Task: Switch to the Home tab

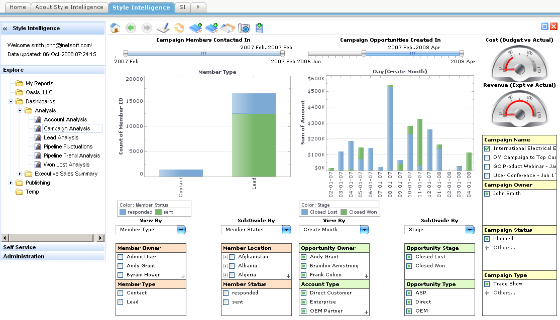Action: click(18, 7)
